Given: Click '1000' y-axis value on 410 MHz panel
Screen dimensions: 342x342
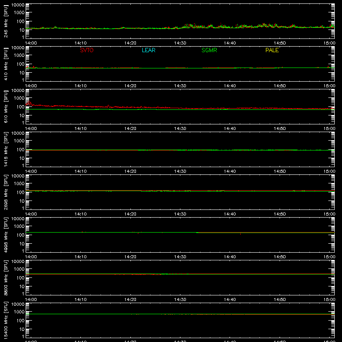Looking at the screenshot, I should click(19, 55).
